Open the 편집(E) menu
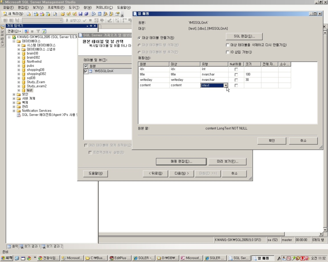This screenshot has width=328, height=262. [x=23, y=8]
